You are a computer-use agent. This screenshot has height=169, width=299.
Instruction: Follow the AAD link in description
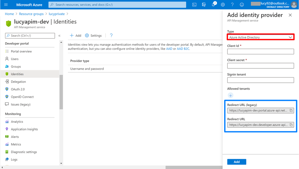click(x=169, y=49)
